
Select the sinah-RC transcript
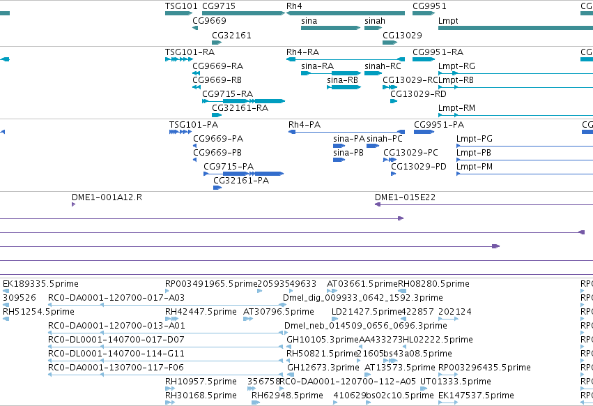click(x=373, y=73)
